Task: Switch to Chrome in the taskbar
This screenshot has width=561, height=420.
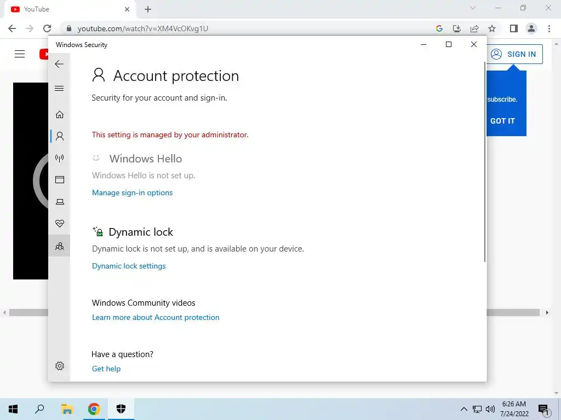Action: point(94,409)
